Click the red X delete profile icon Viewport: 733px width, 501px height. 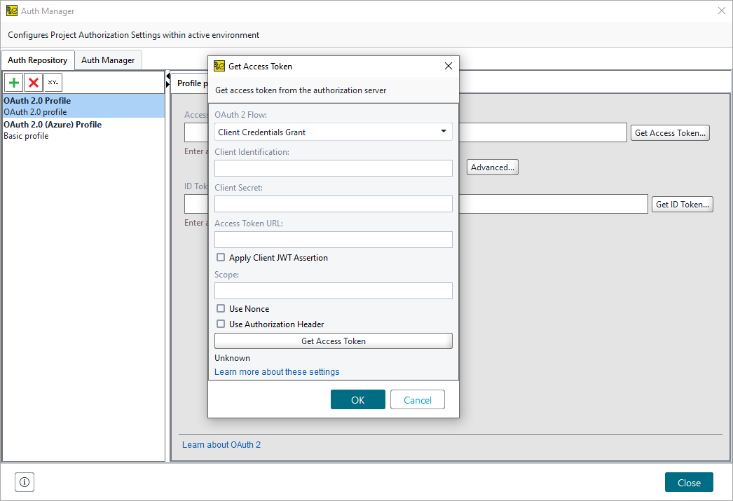click(33, 82)
